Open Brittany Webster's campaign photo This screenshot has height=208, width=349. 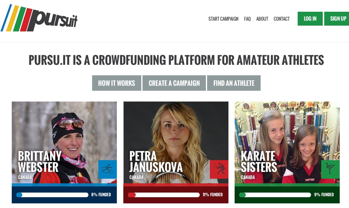pos(64,143)
